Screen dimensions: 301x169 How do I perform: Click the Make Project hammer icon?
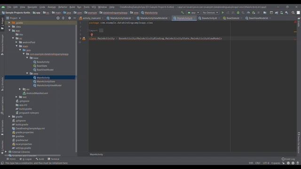coord(182,13)
